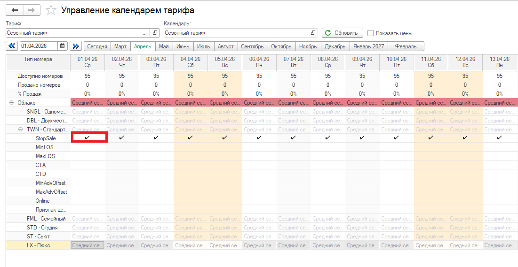Click the back navigation arrow
This screenshot has height=267, width=518.
click(x=15, y=10)
